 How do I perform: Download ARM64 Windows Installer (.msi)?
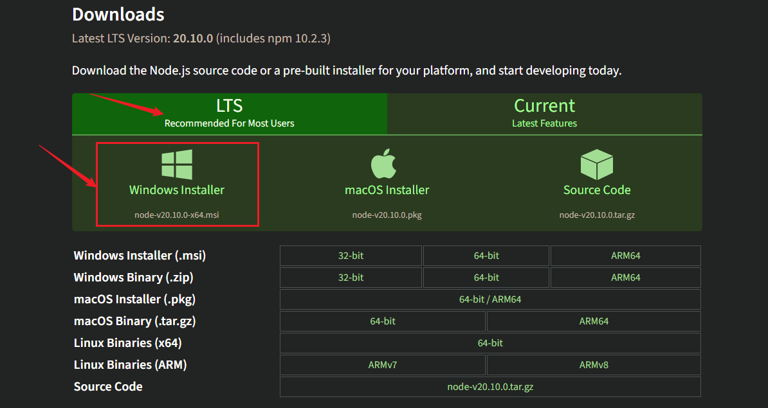pos(625,255)
